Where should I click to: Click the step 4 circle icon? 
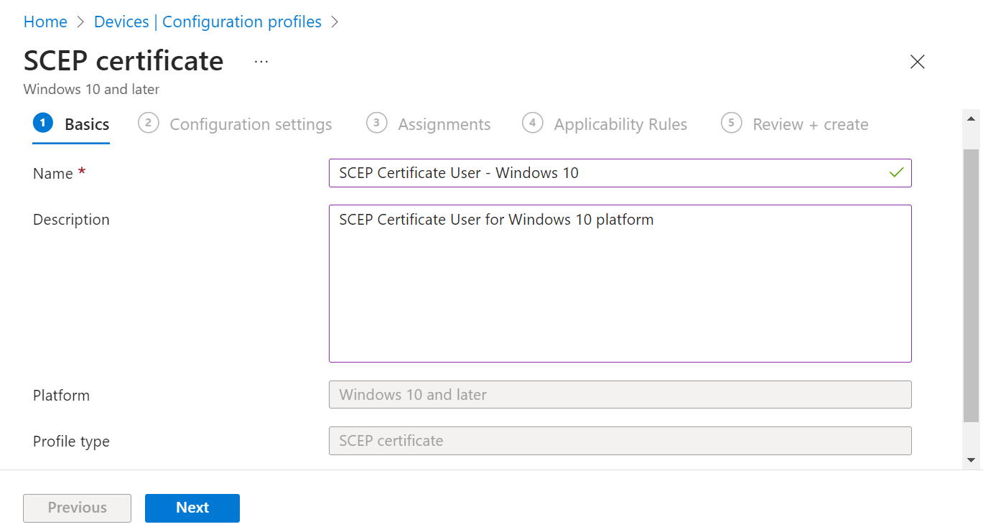coord(532,123)
